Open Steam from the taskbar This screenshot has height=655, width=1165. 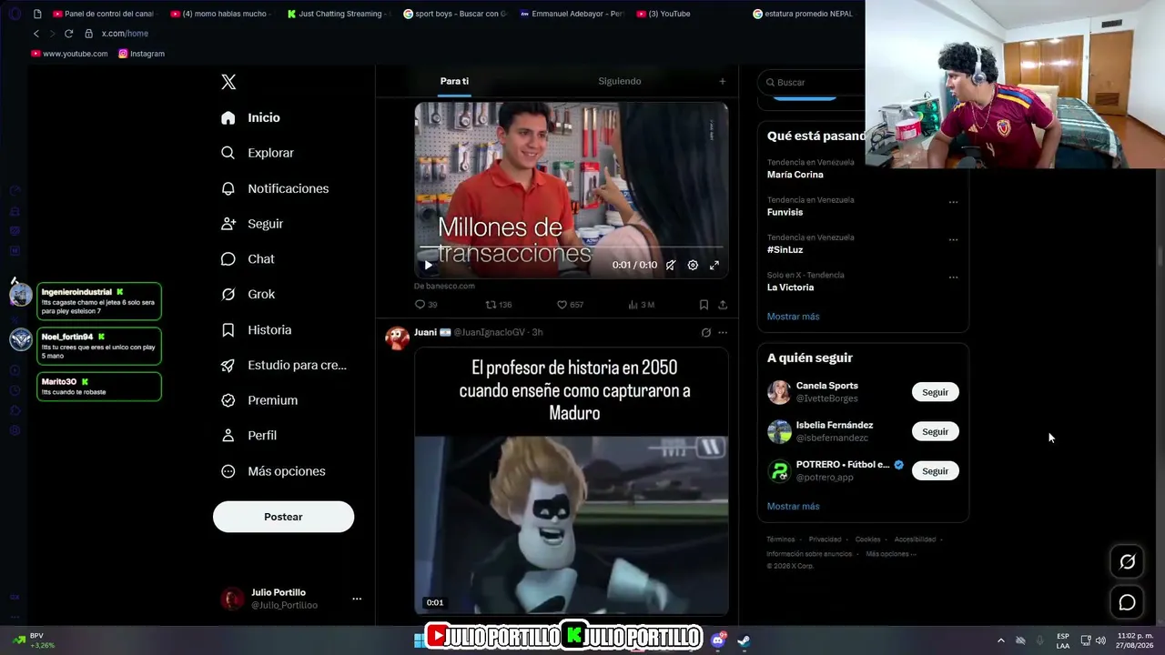pos(744,640)
